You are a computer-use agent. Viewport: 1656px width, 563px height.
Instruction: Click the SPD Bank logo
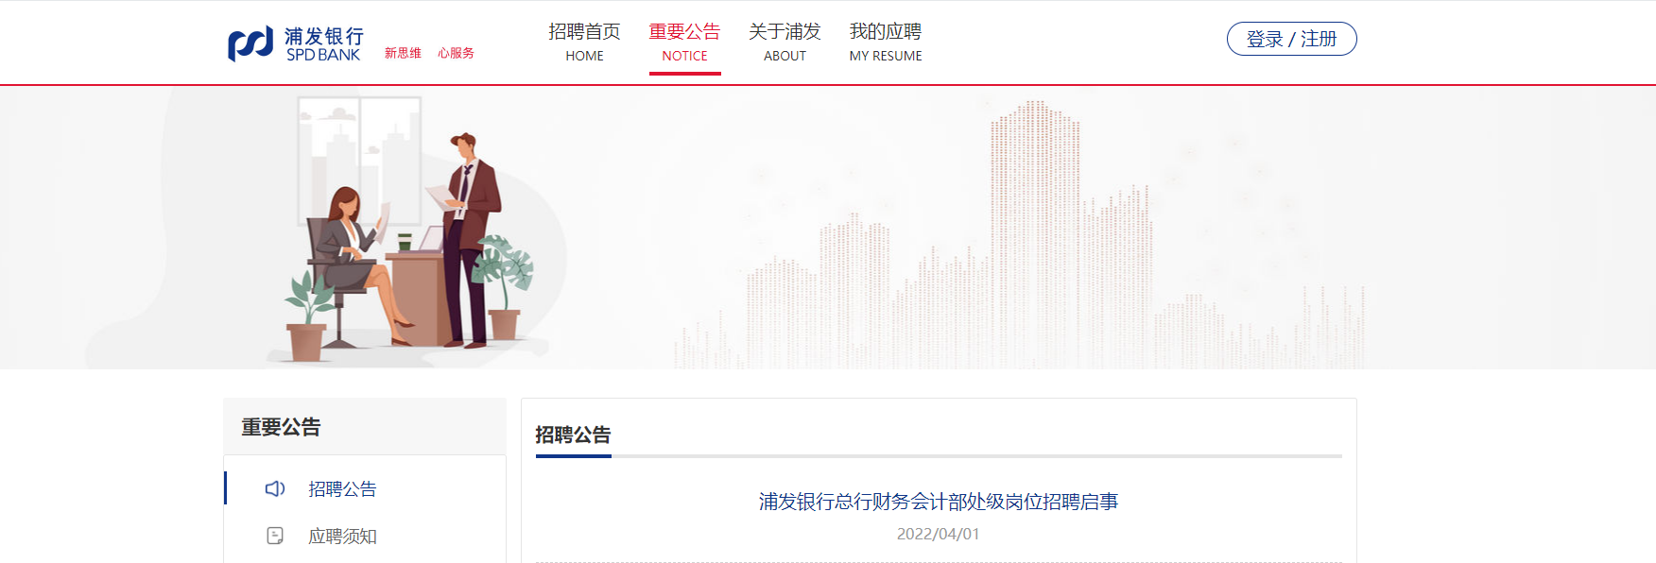pyautogui.click(x=296, y=44)
